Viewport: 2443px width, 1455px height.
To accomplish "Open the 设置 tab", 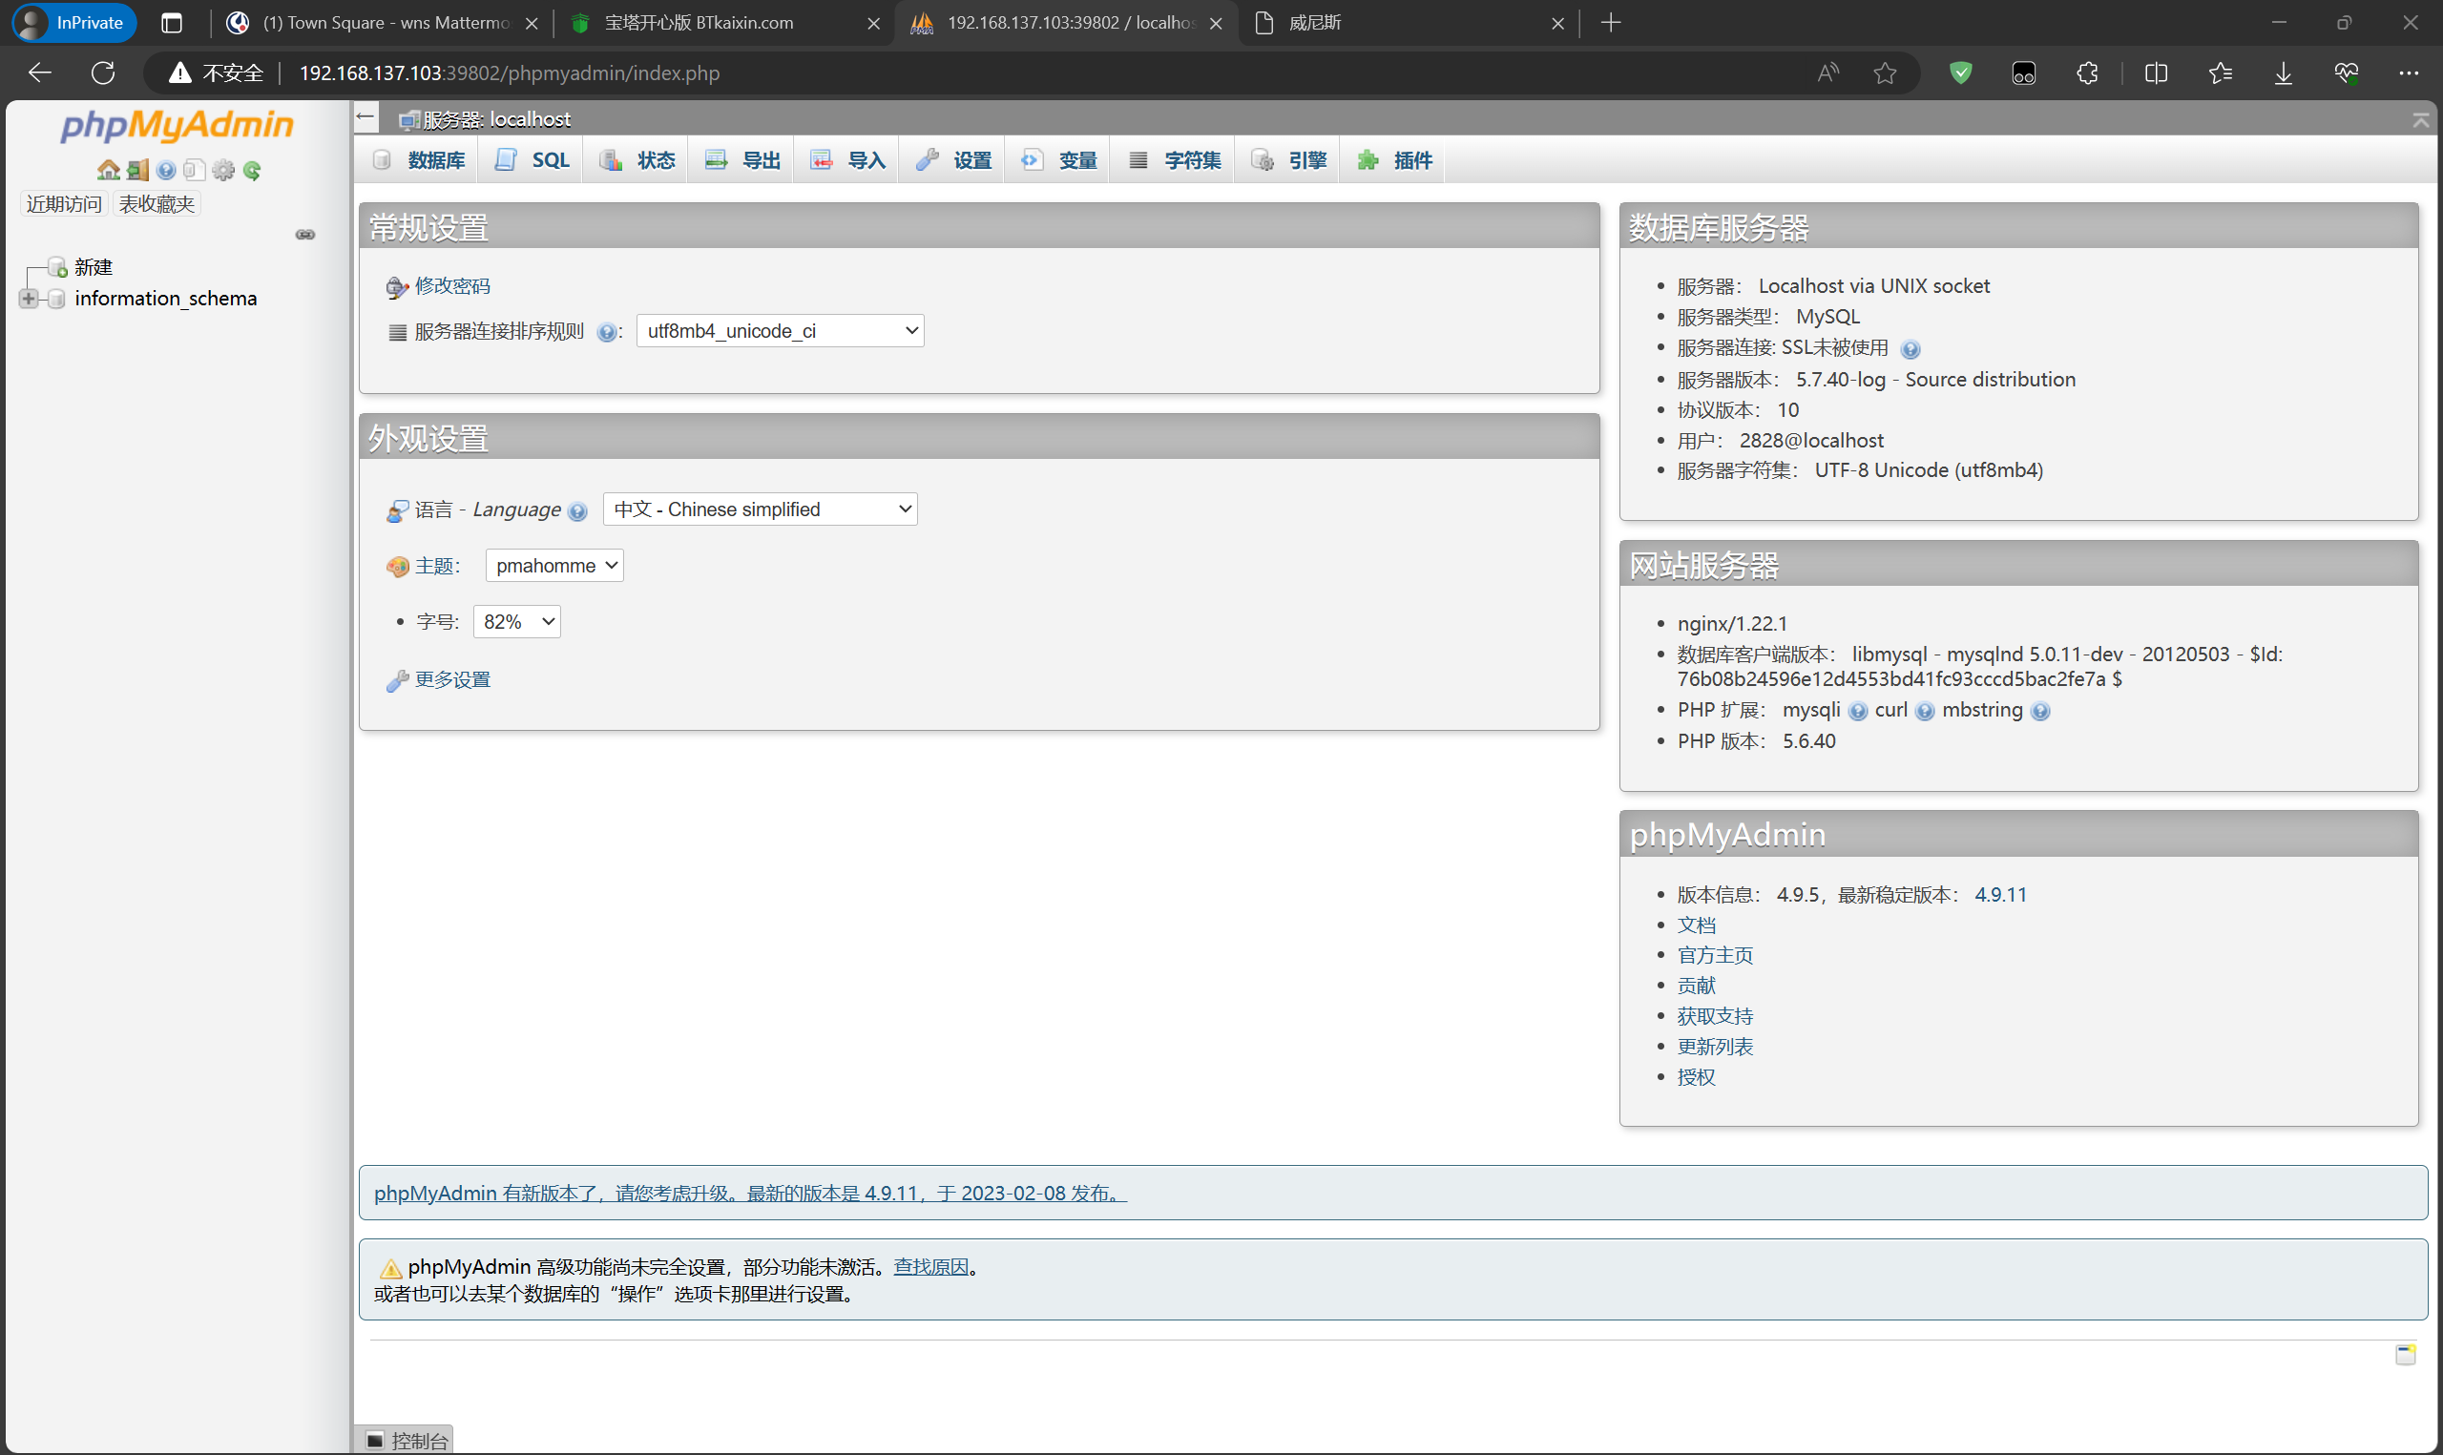I will coord(953,160).
